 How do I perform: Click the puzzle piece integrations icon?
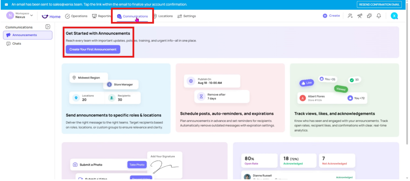pyautogui.click(x=369, y=16)
